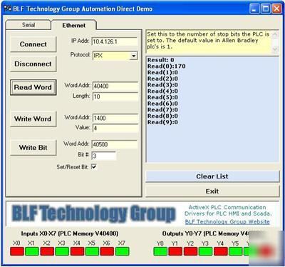Viewport: 285px width, 267px height.
Task: Close the demo window
Action: pyautogui.click(x=276, y=9)
